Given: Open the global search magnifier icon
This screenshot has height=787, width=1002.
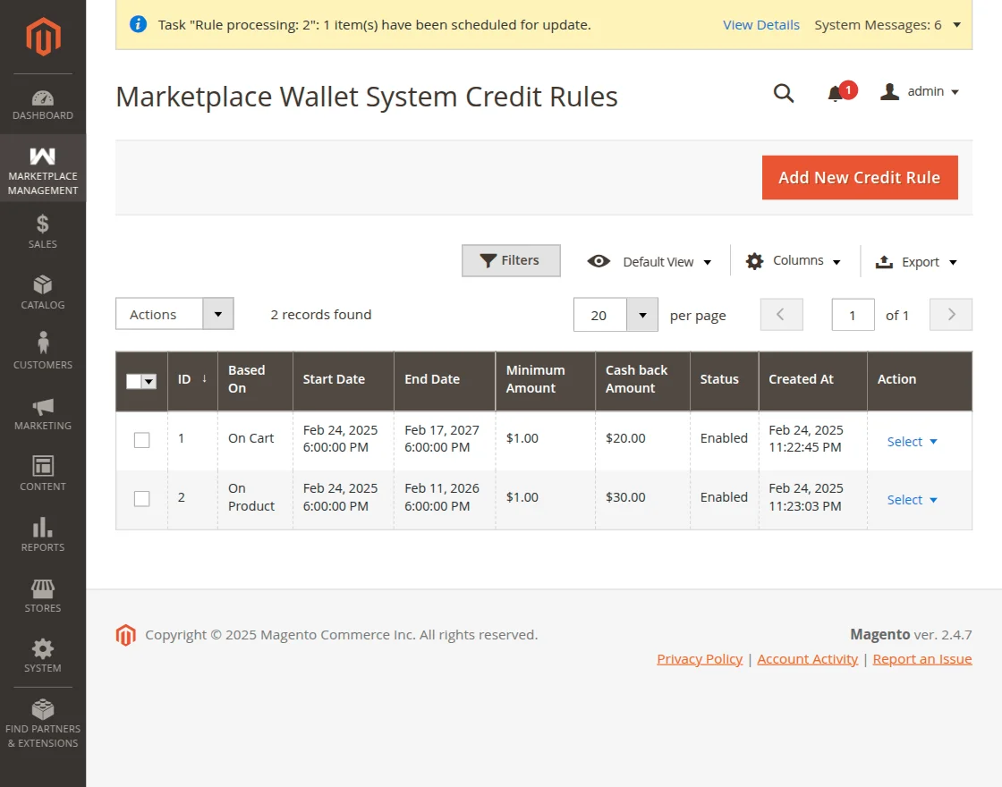Looking at the screenshot, I should coord(784,93).
